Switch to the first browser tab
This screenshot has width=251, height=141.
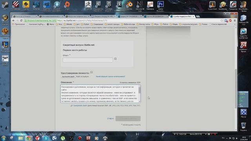point(25,16)
